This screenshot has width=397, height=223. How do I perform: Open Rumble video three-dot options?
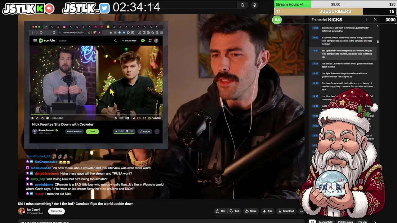coord(157,131)
